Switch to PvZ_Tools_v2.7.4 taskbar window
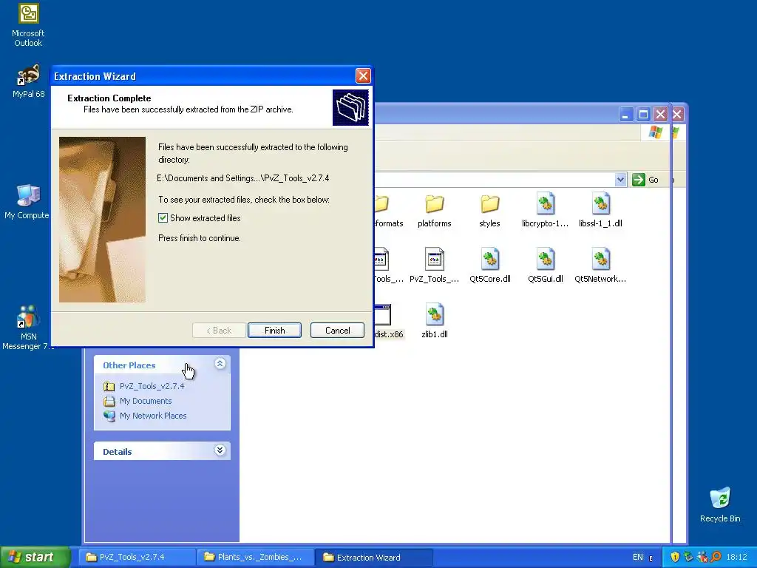 [x=137, y=557]
